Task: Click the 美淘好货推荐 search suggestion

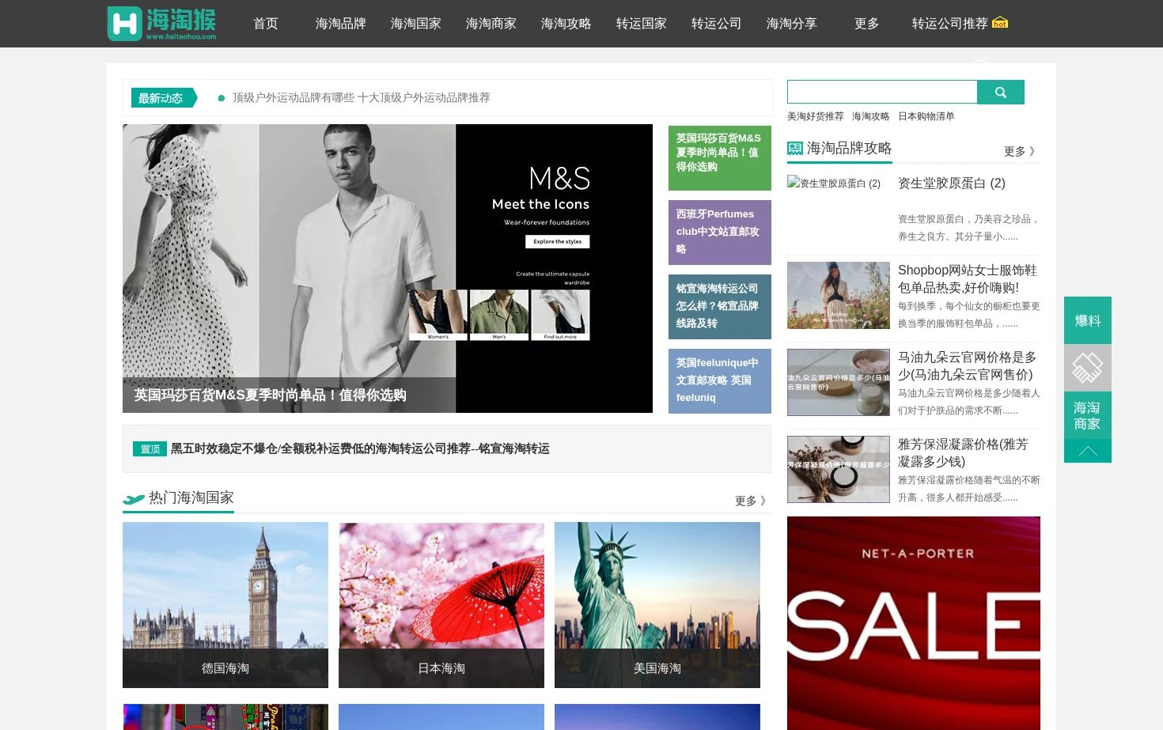Action: (816, 116)
